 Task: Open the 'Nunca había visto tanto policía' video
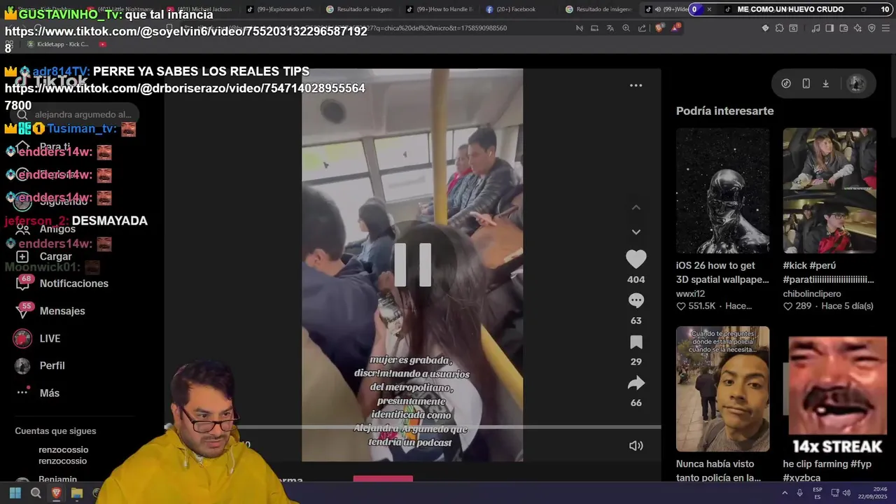(x=722, y=388)
